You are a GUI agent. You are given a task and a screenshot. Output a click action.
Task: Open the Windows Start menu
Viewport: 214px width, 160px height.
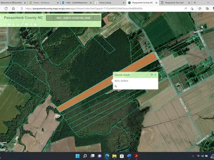[x=78, y=156]
